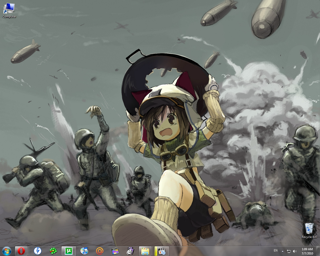Open the ICQ flower icon
Viewport: 320px width, 256px height.
coord(53,251)
